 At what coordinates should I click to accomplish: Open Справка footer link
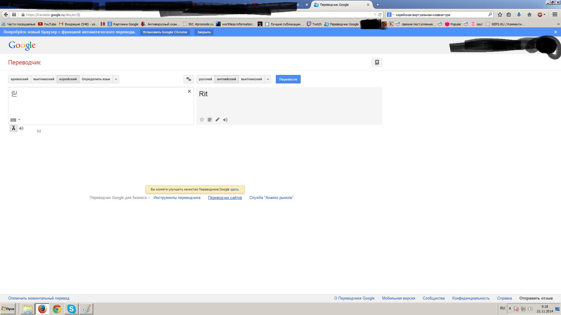point(505,298)
